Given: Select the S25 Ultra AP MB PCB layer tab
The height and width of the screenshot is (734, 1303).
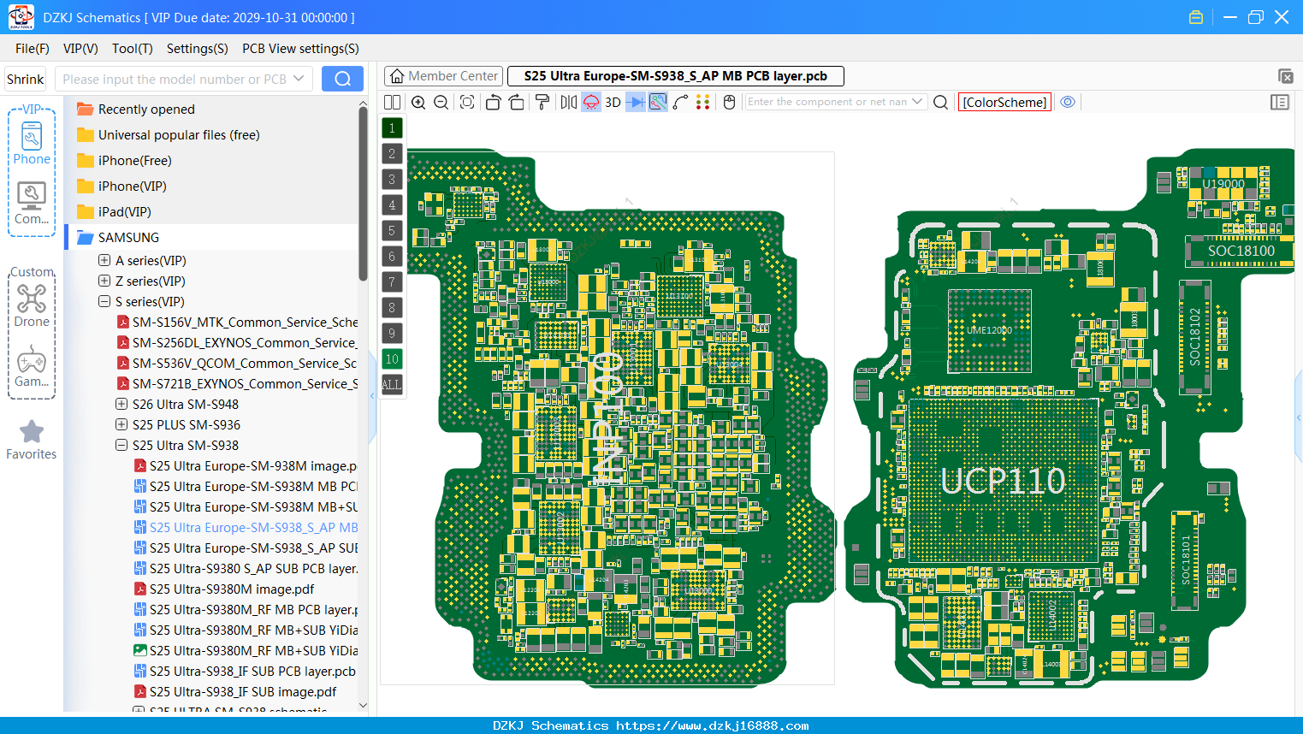Looking at the screenshot, I should (x=676, y=76).
